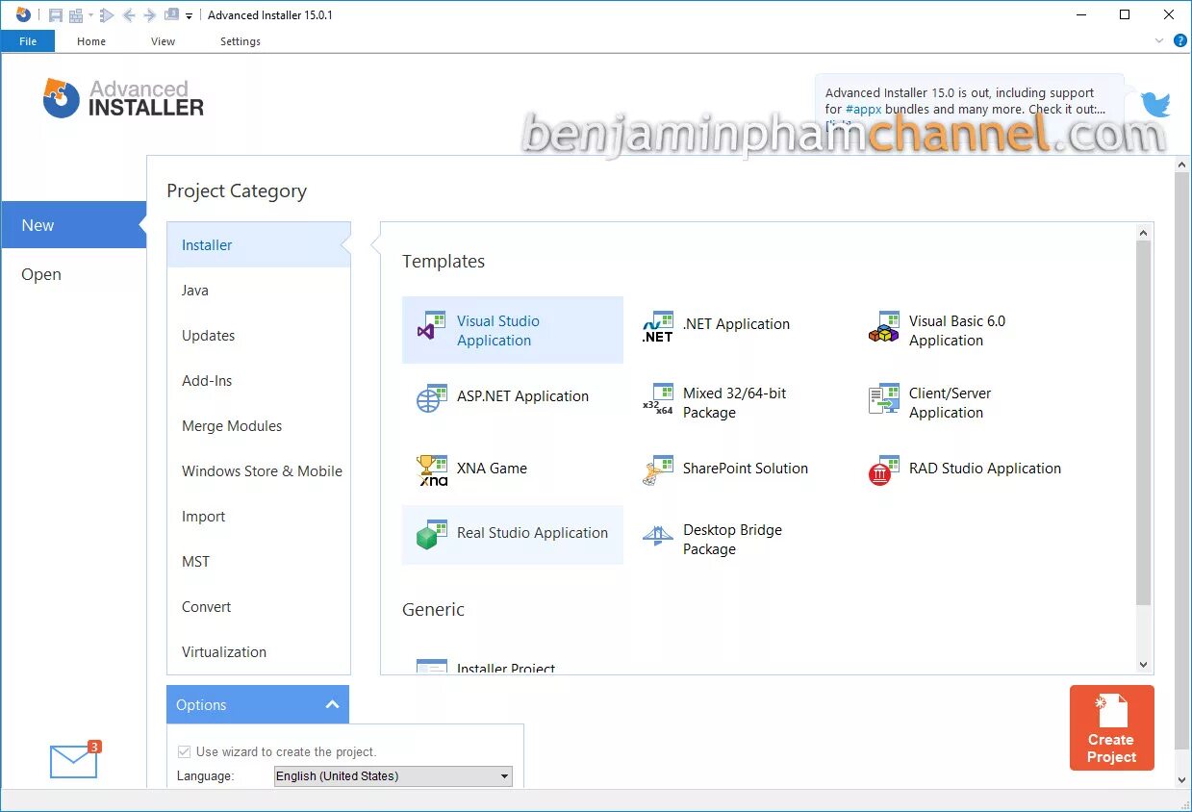Image resolution: width=1192 pixels, height=812 pixels.
Task: Click the Save icon in quick access toolbar
Action: pos(55,15)
